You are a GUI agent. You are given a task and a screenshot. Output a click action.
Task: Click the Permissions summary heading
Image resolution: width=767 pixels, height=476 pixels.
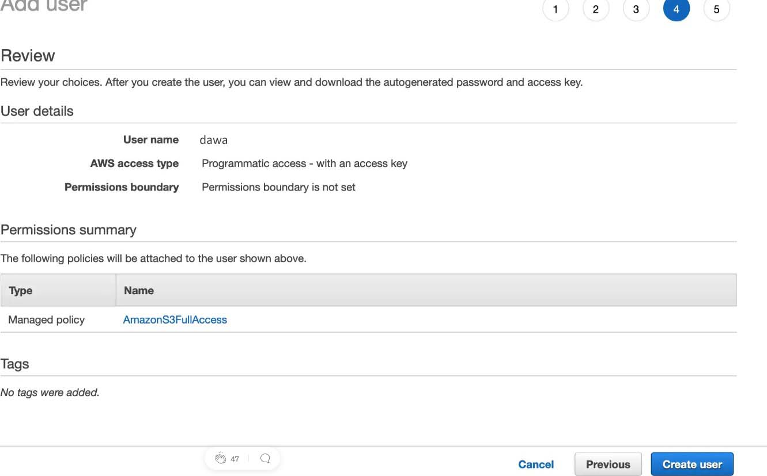(x=69, y=230)
